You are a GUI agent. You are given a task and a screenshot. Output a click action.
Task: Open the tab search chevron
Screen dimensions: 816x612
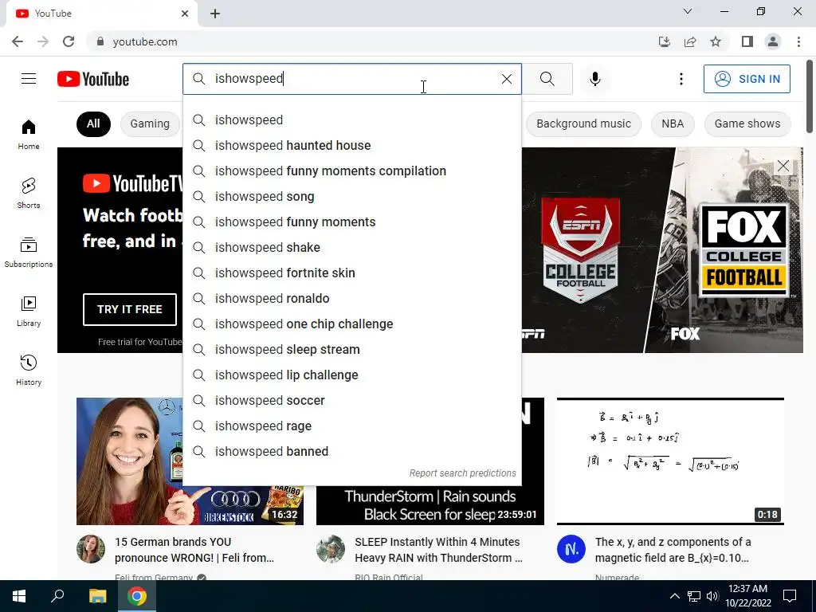(x=688, y=11)
